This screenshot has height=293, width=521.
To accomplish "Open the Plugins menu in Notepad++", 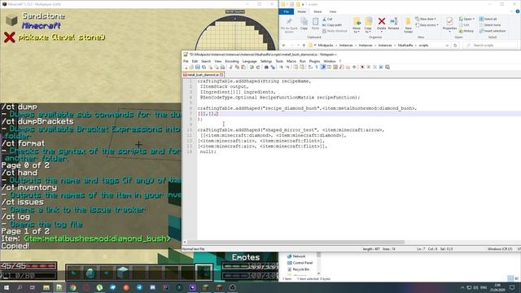I will (314, 61).
